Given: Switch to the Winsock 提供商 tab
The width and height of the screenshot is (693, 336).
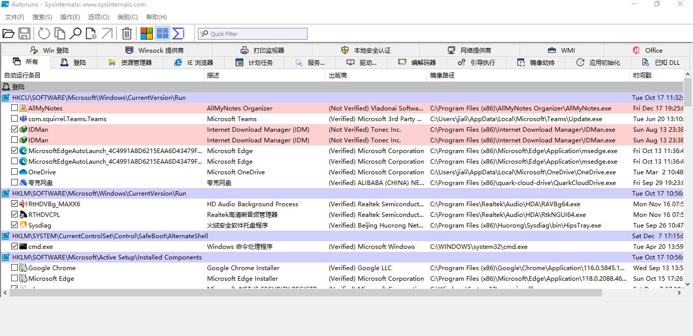Looking at the screenshot, I should tap(155, 50).
